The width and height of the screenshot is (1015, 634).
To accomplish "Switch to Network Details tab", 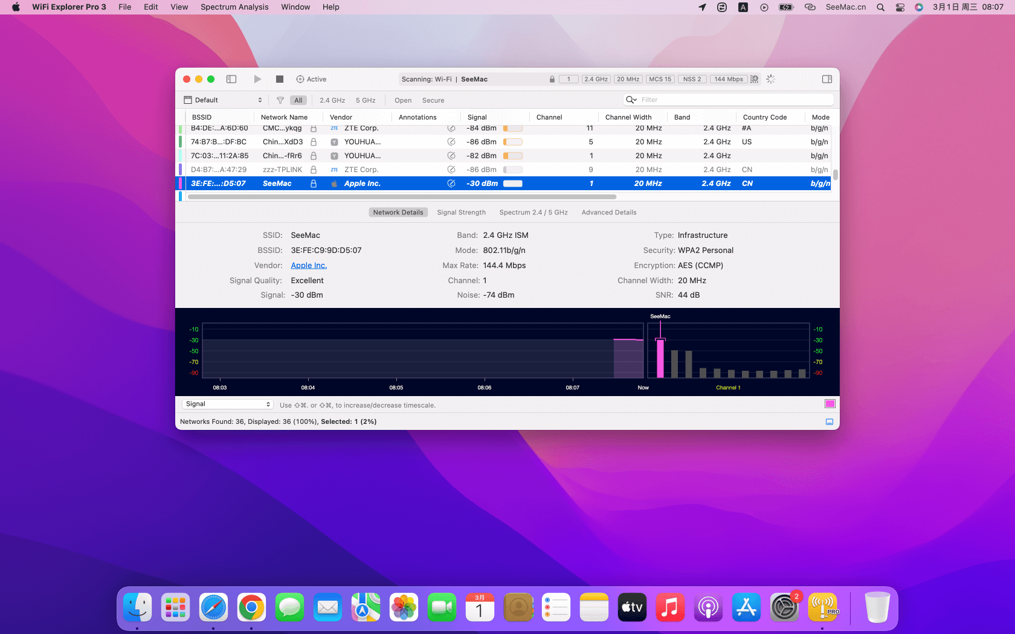I will coord(398,213).
